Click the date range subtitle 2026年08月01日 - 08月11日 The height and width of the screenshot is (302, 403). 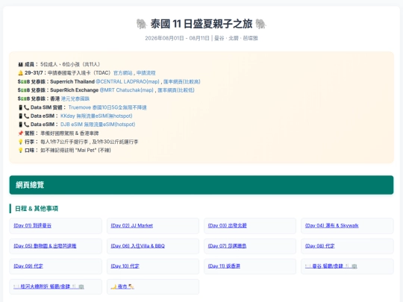[x=178, y=38]
